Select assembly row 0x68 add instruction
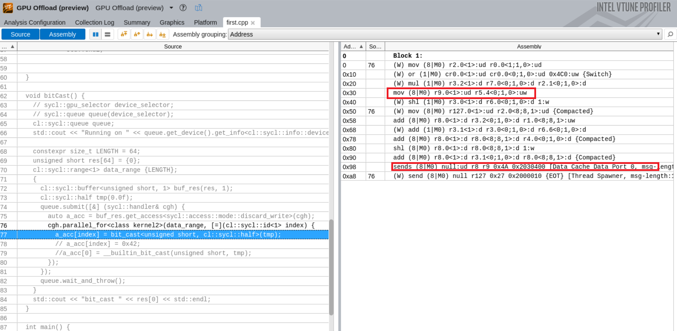Screen dimensions: 677x331 [507, 130]
